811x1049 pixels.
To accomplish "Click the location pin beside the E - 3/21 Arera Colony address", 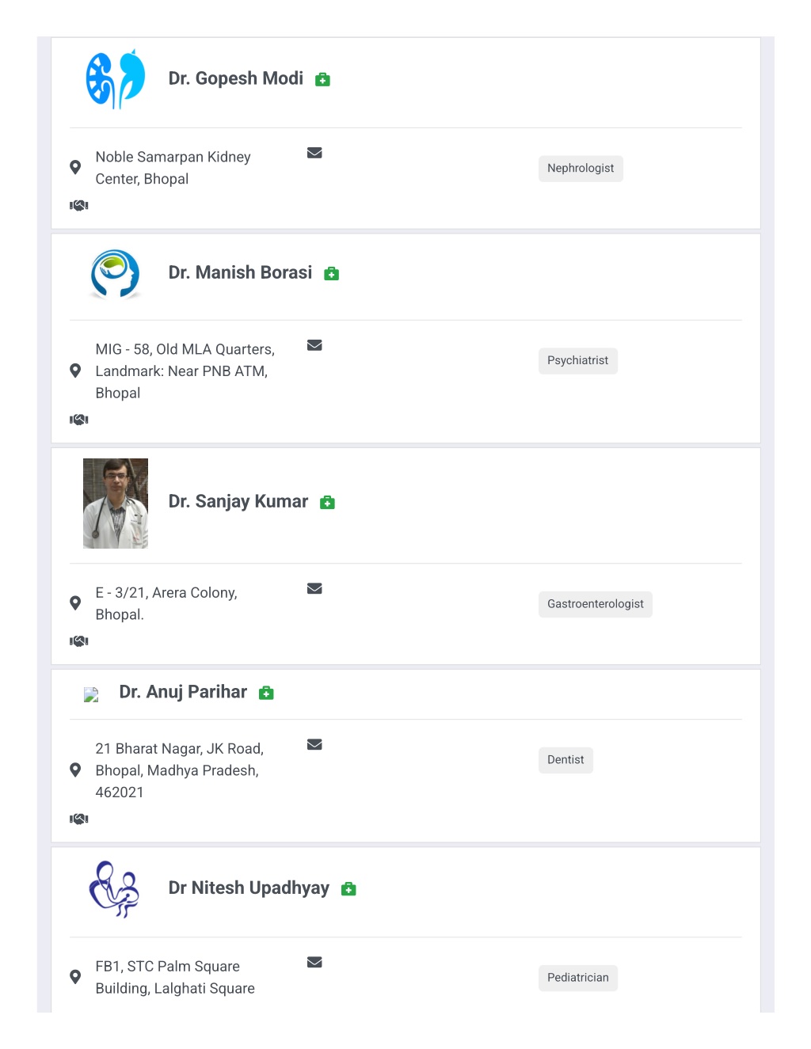I will coord(75,603).
